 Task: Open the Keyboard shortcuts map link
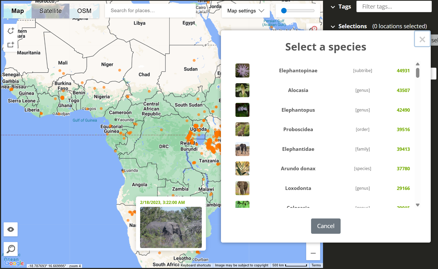point(196,265)
